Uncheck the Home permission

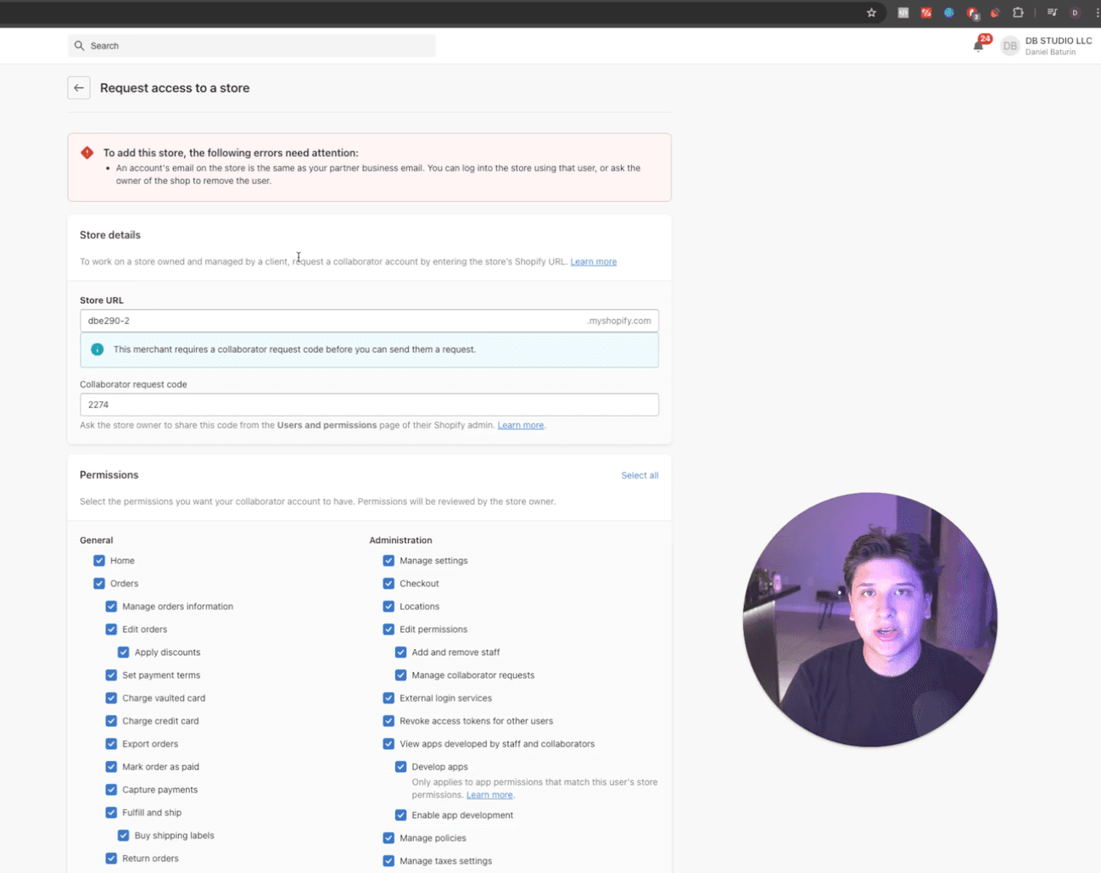click(99, 561)
